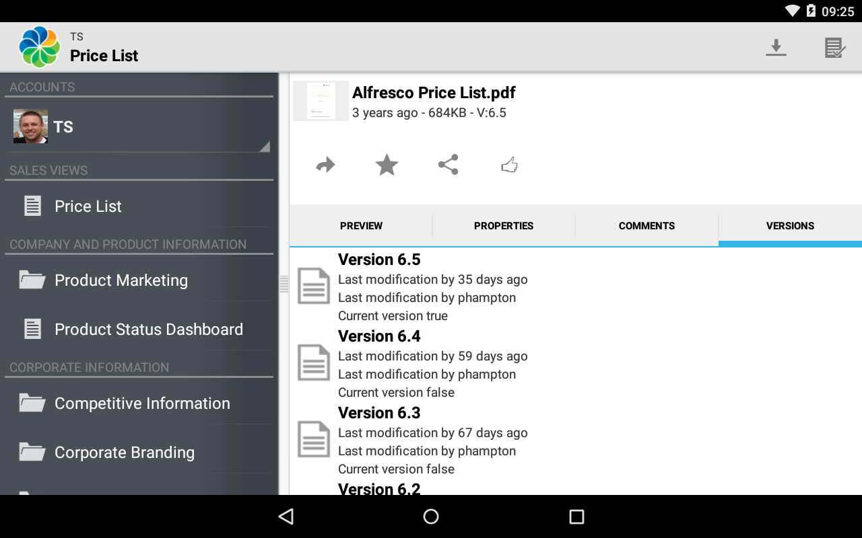Select the Version 6.5 entry

click(576, 286)
